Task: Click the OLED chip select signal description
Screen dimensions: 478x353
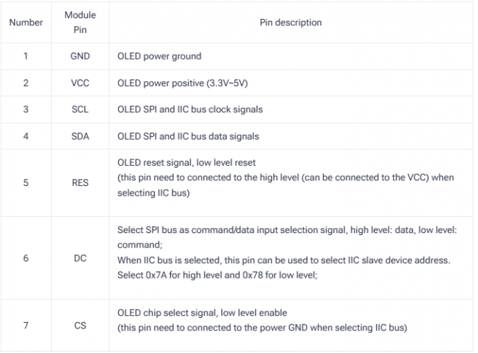Action: pos(202,313)
